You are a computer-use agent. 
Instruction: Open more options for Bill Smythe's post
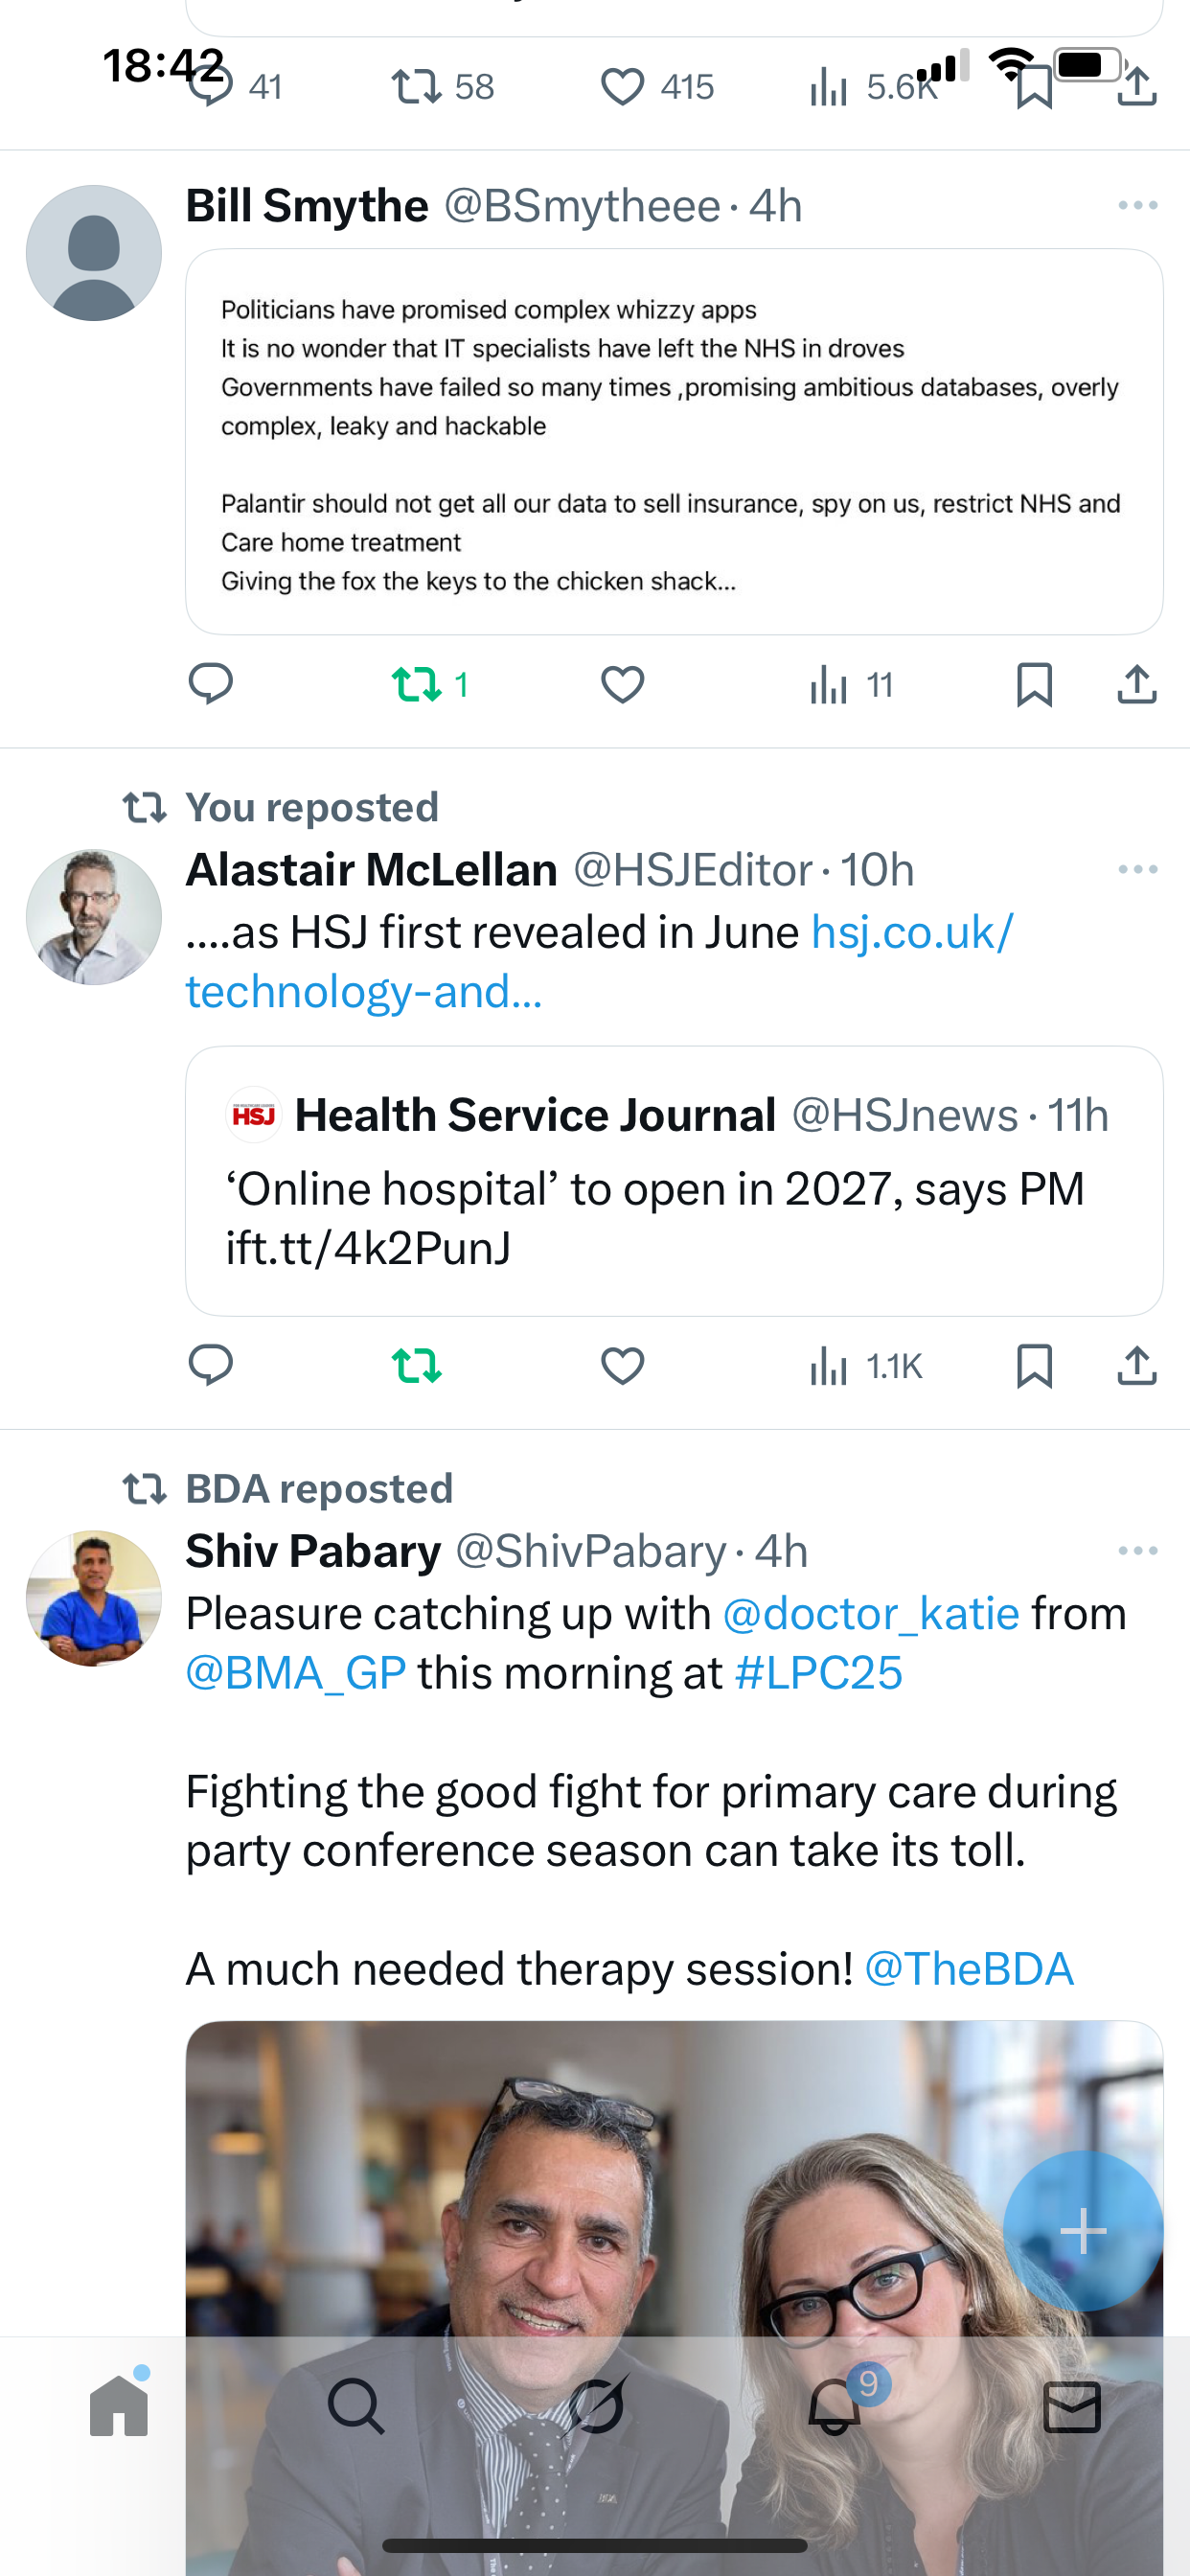click(x=1137, y=206)
